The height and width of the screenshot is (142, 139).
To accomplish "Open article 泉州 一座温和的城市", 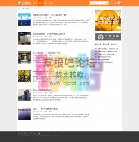I will coord(42,90).
